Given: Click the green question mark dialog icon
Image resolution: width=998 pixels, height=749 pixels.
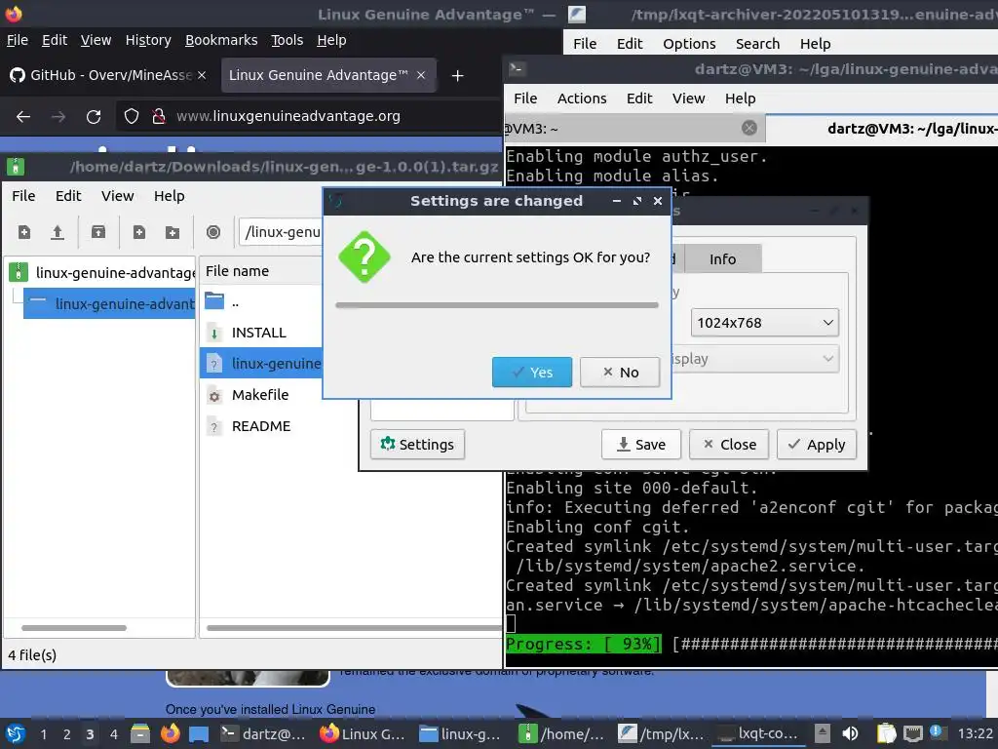Looking at the screenshot, I should point(365,257).
